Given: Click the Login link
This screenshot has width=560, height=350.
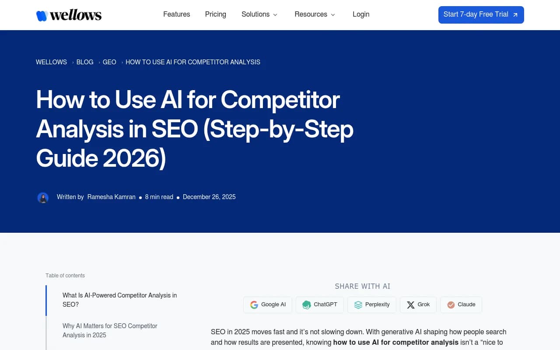Looking at the screenshot, I should 361,14.
